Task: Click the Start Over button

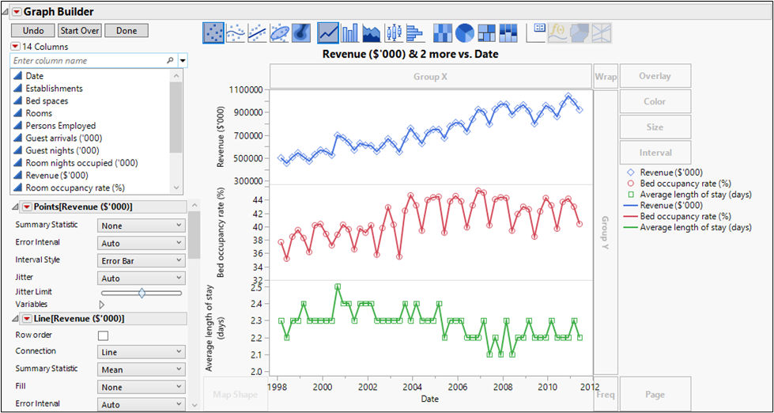Action: pyautogui.click(x=80, y=31)
